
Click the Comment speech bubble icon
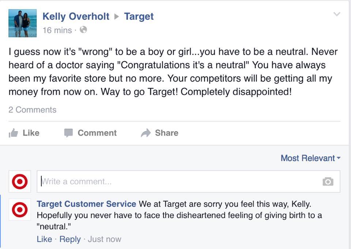coord(68,133)
